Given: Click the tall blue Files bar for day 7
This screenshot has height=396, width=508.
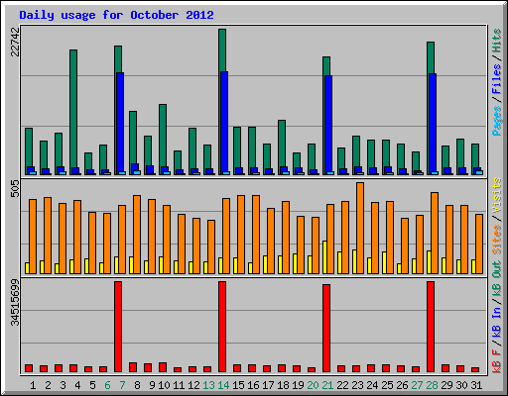Looking at the screenshot, I should (120, 124).
